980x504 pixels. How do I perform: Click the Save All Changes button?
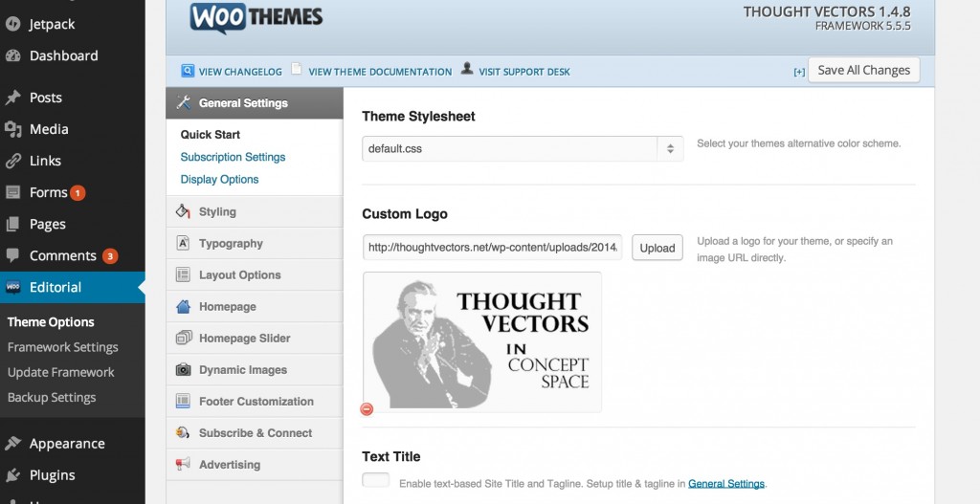tap(864, 70)
